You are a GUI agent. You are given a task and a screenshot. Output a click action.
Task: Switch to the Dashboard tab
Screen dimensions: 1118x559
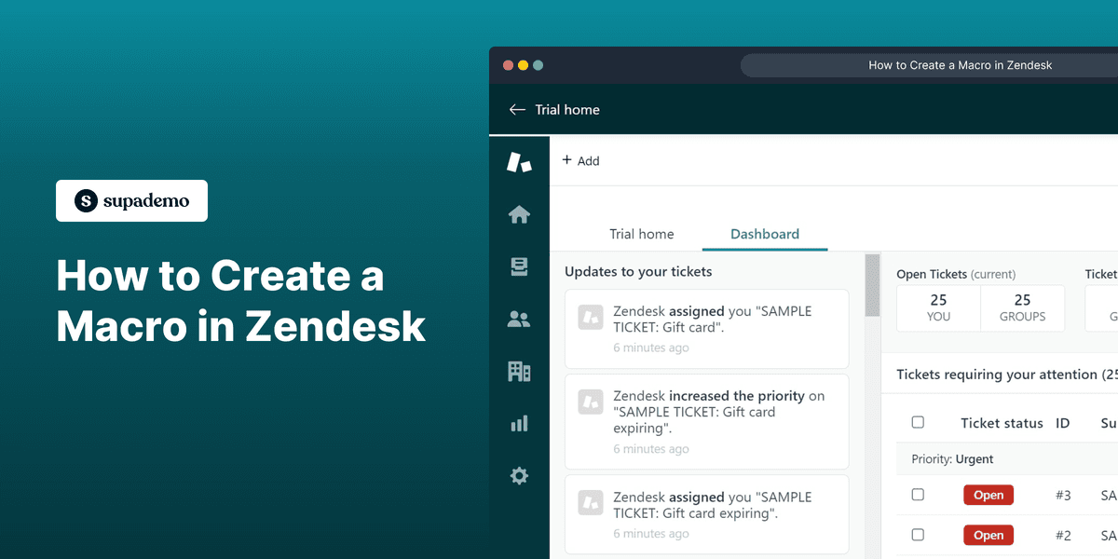[x=764, y=234]
